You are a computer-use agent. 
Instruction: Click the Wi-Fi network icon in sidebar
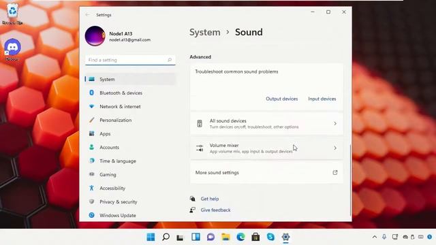(91, 106)
